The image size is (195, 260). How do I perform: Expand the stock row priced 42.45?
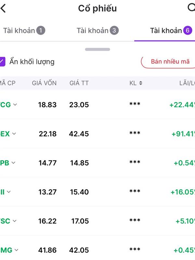pos(14,134)
